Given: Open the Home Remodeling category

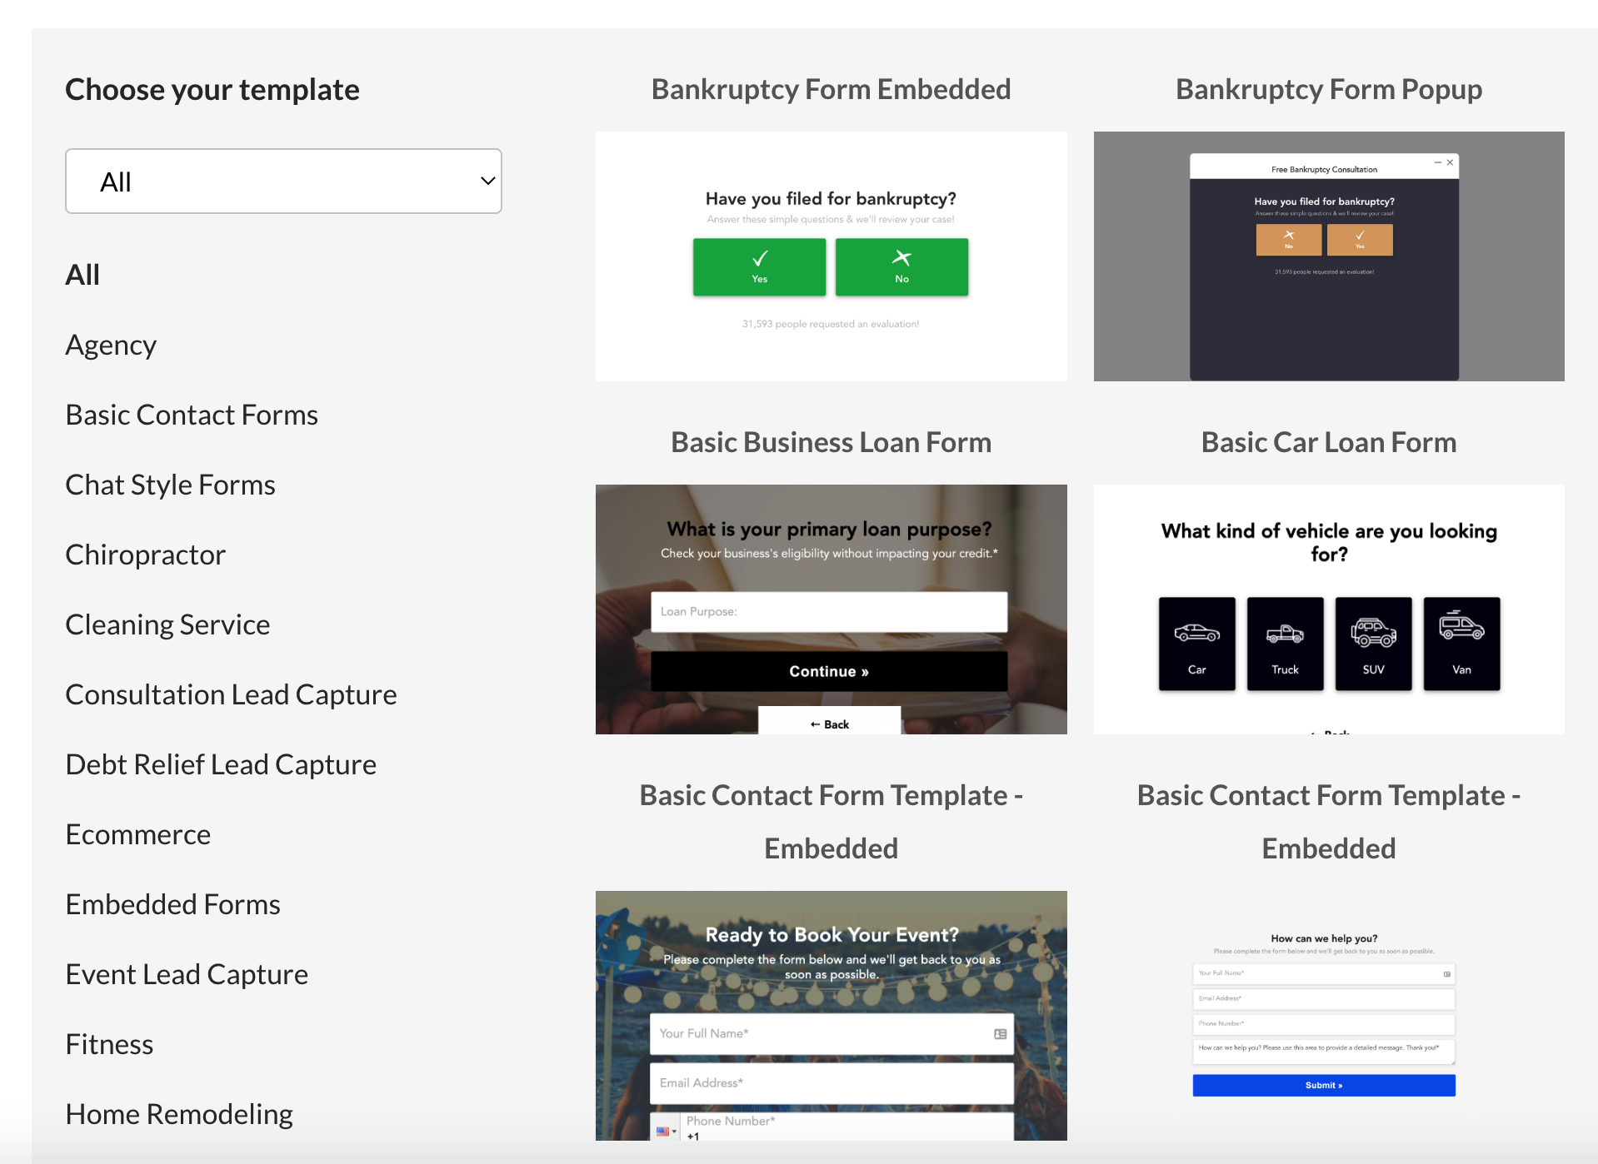Looking at the screenshot, I should [179, 1114].
